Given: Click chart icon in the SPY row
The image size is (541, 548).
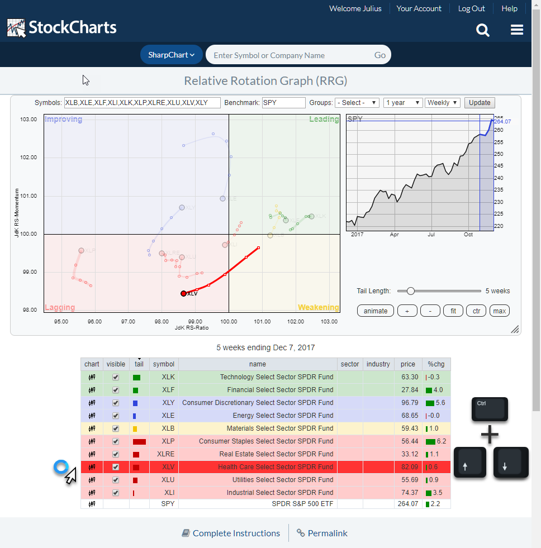Looking at the screenshot, I should coord(92,504).
